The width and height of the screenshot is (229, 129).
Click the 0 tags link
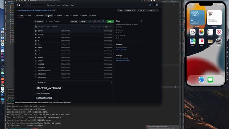click(x=57, y=21)
